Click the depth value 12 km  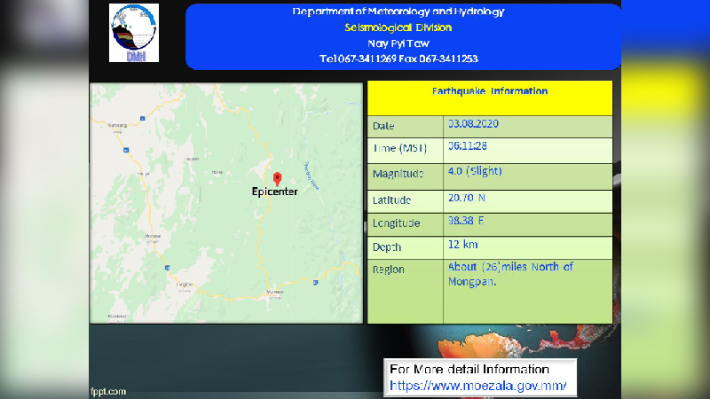tap(462, 245)
